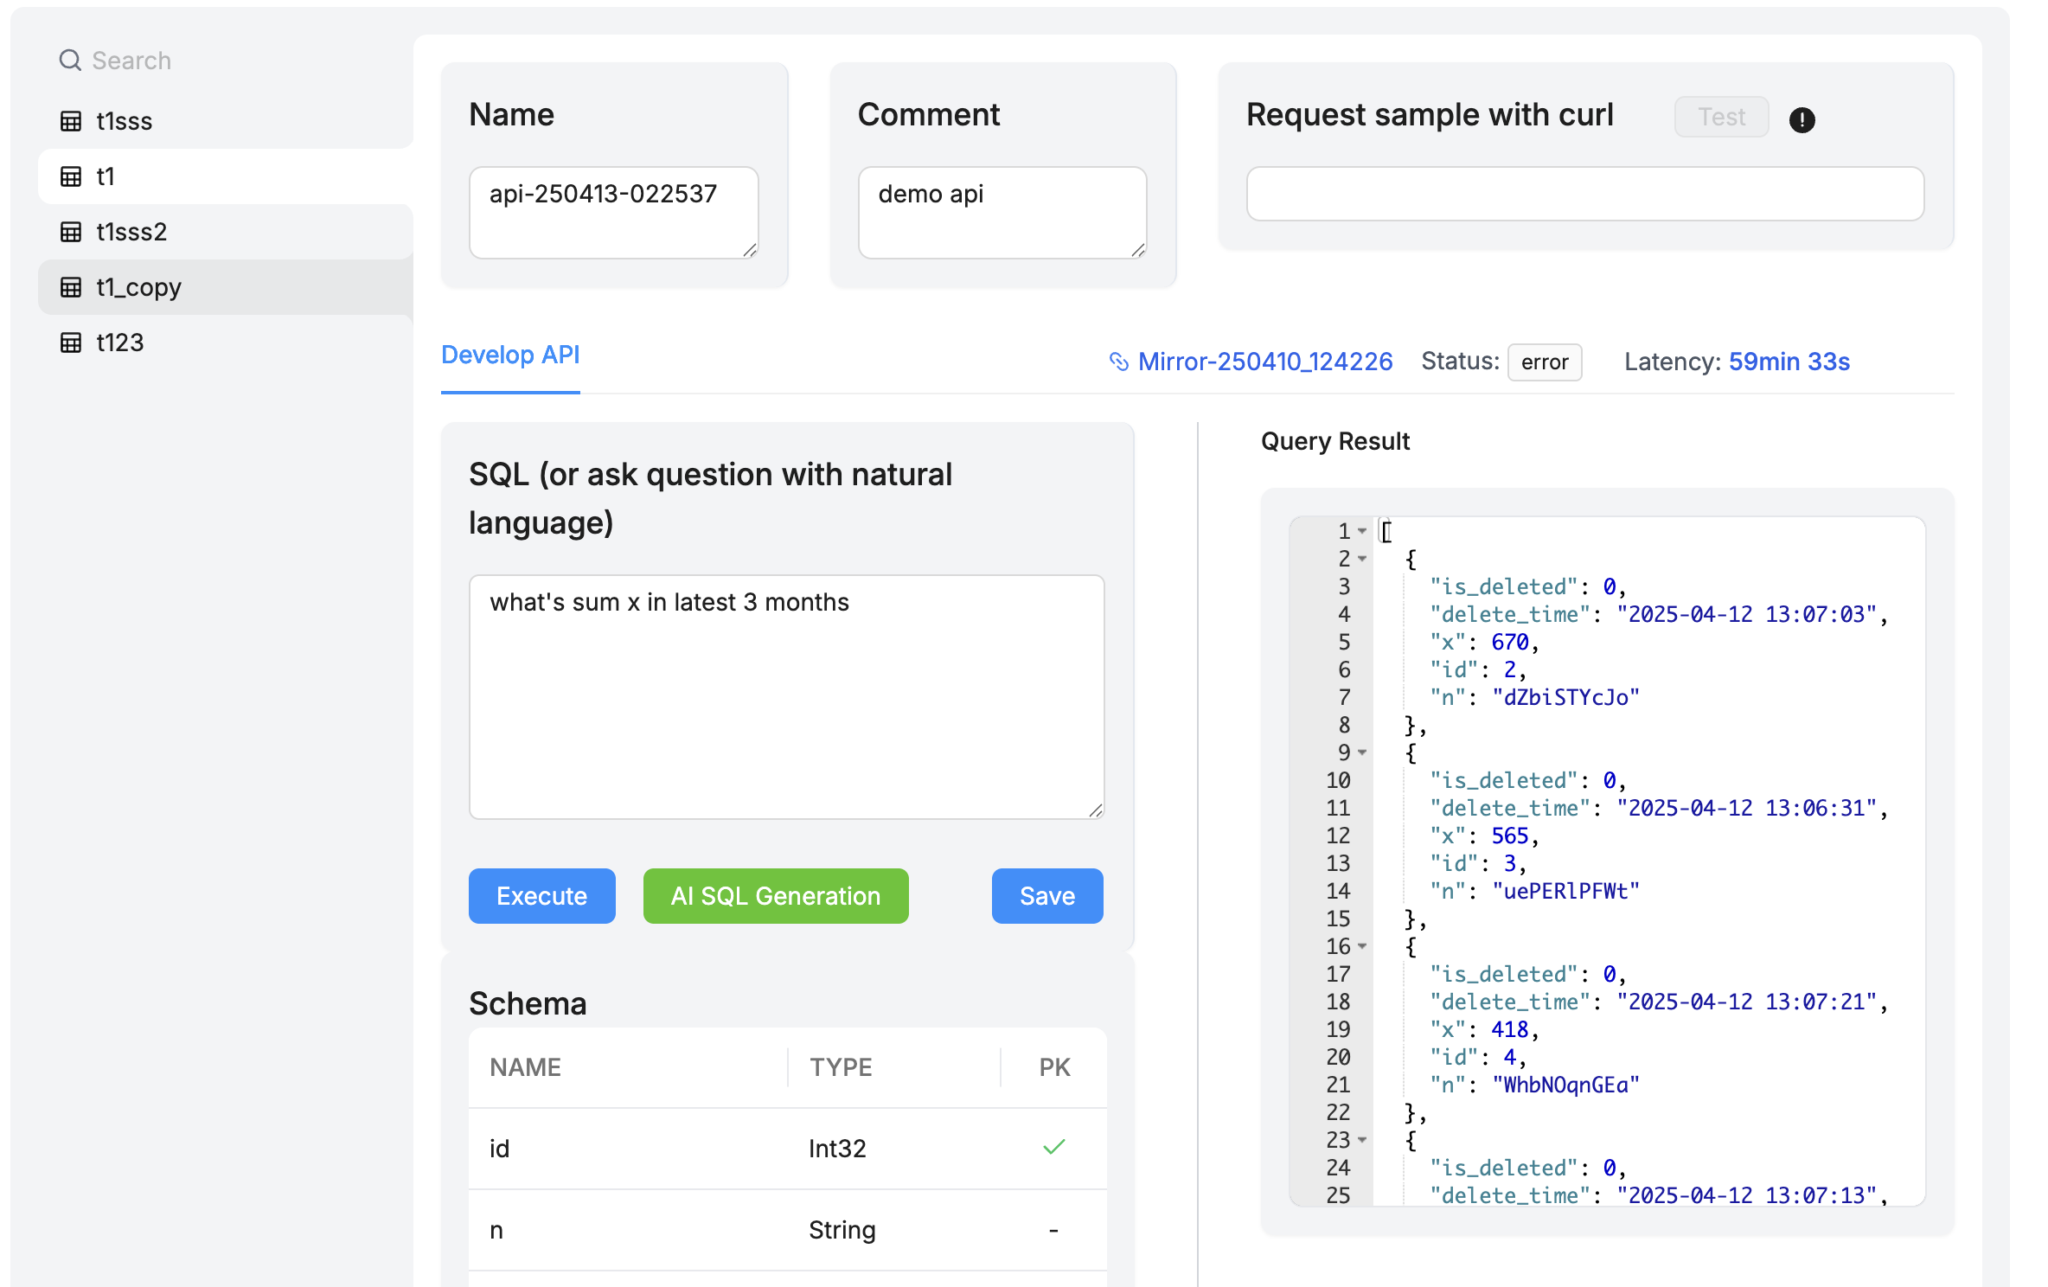Select table t1_copy in the sidebar
The image size is (2048, 1287).
[x=226, y=287]
